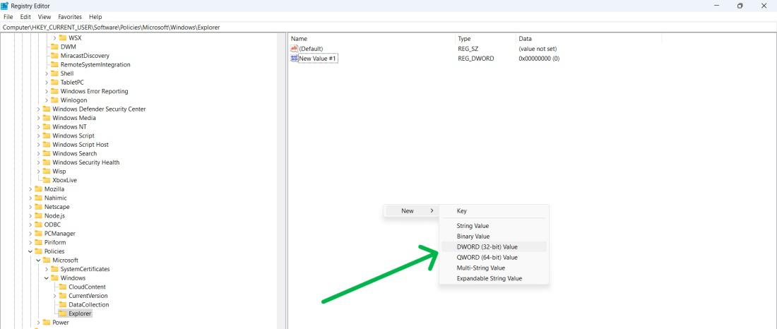777x329 pixels.
Task: Click the New context menu item
Action: pos(411,211)
